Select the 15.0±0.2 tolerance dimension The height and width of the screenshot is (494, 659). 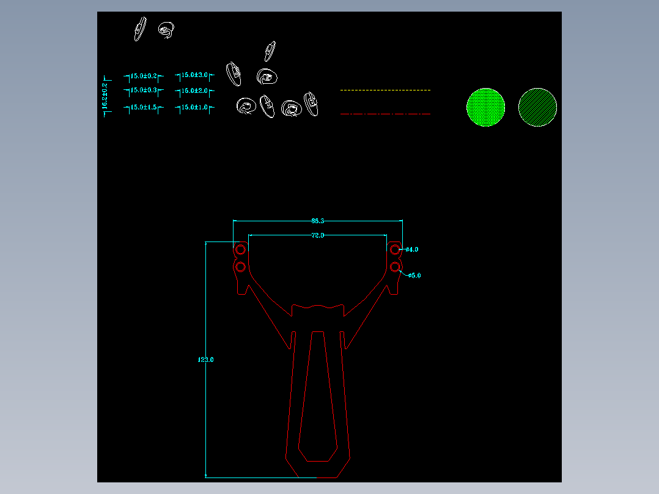(x=143, y=76)
